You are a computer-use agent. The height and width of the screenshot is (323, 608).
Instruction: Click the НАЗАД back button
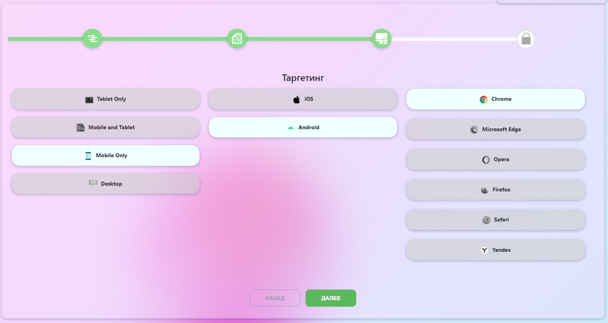(275, 298)
